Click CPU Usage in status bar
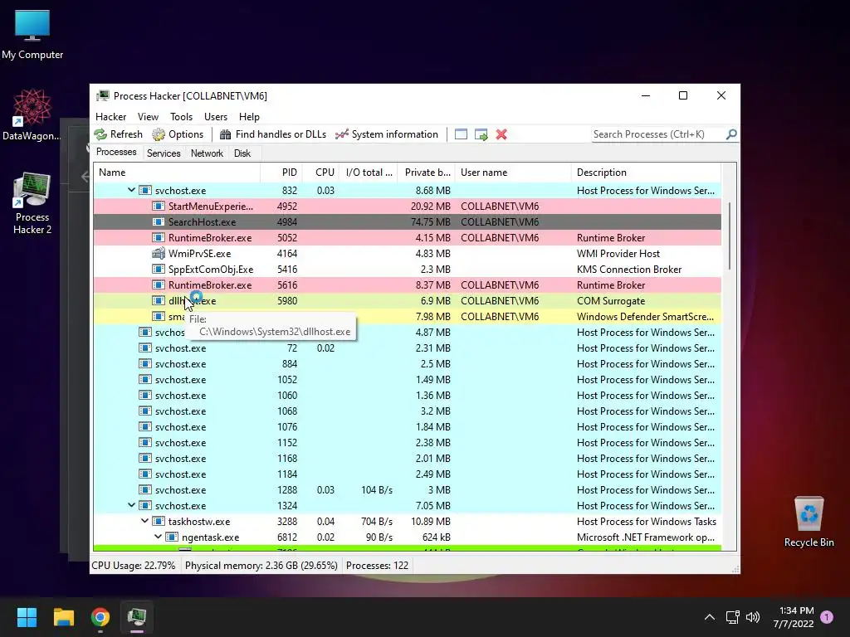The width and height of the screenshot is (850, 637). tap(133, 566)
